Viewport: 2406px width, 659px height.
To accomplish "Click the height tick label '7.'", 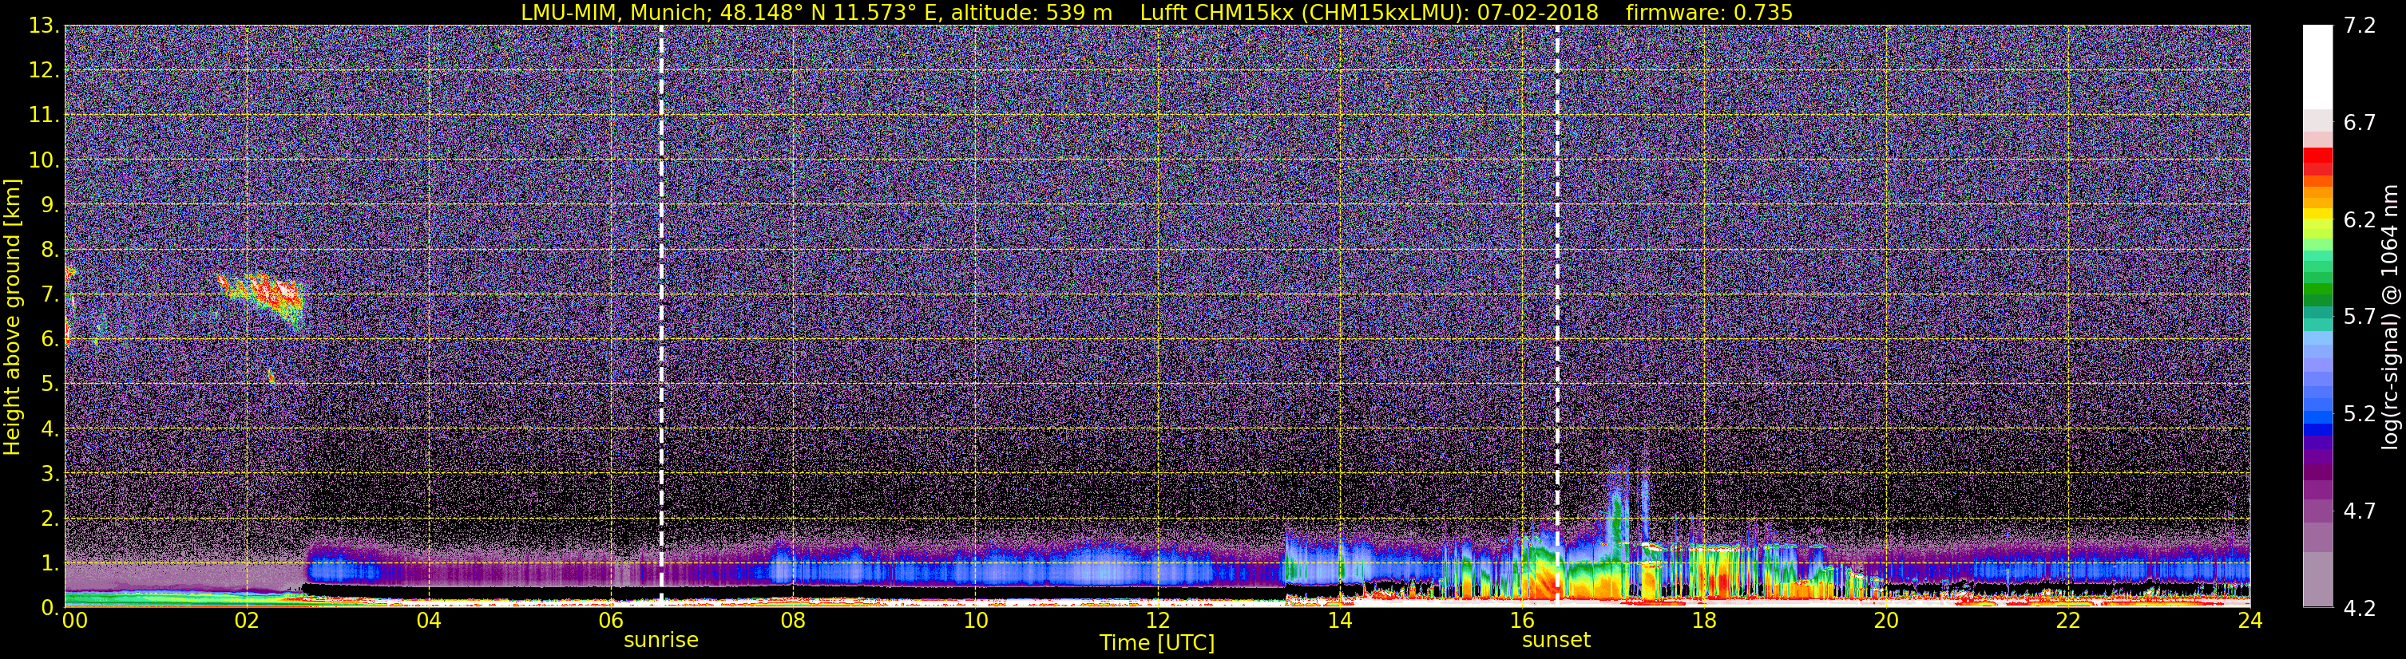I will pyautogui.click(x=50, y=295).
